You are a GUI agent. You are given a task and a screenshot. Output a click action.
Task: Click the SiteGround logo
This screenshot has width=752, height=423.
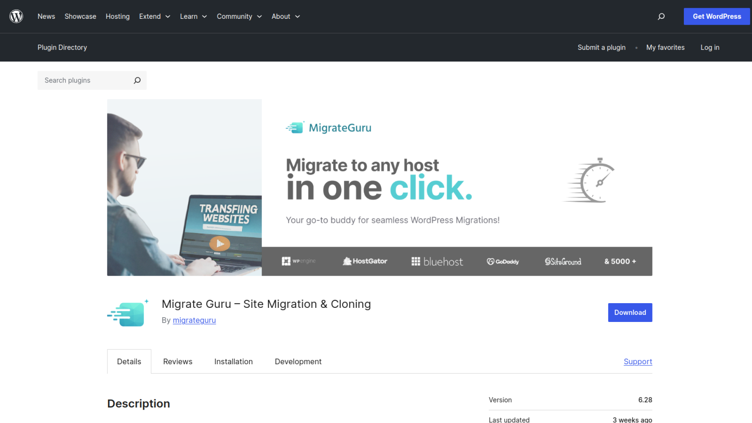coord(563,261)
